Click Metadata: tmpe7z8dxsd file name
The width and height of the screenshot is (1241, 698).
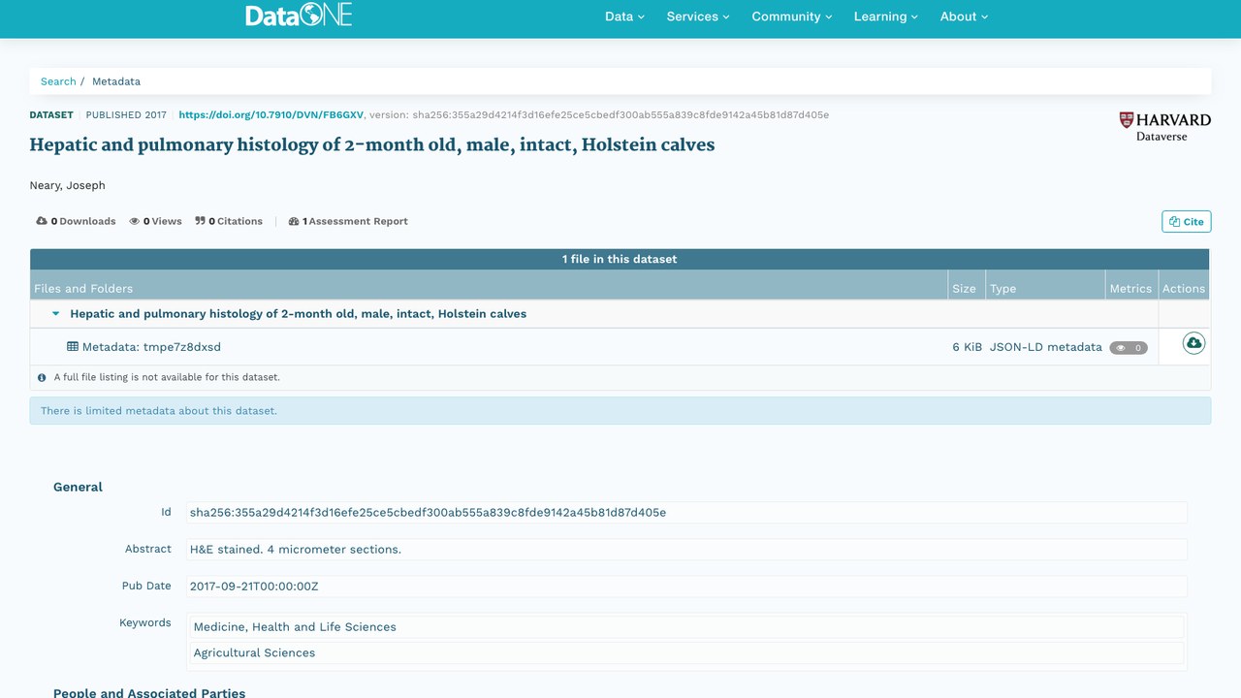point(151,347)
